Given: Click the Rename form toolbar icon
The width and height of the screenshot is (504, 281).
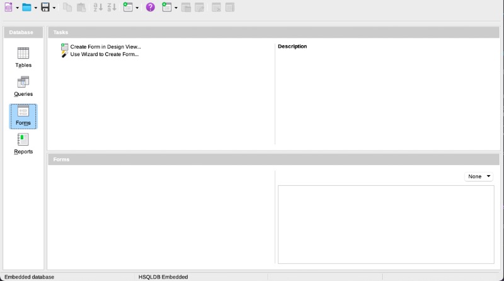Looking at the screenshot, I should click(x=230, y=7).
